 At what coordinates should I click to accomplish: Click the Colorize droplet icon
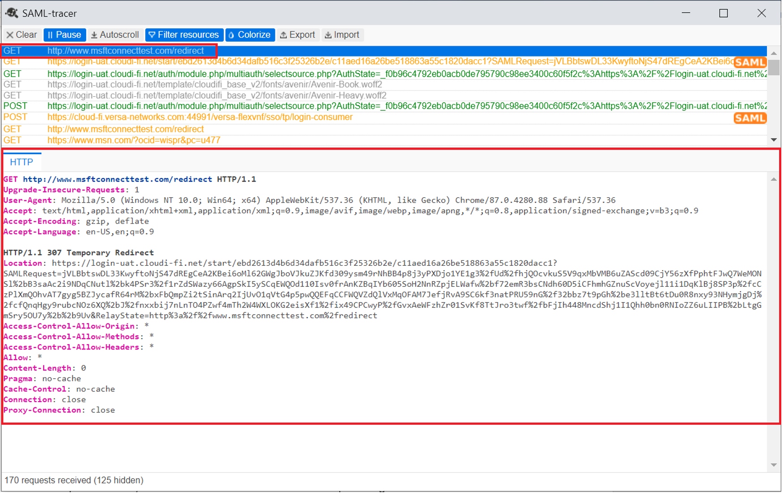[231, 35]
